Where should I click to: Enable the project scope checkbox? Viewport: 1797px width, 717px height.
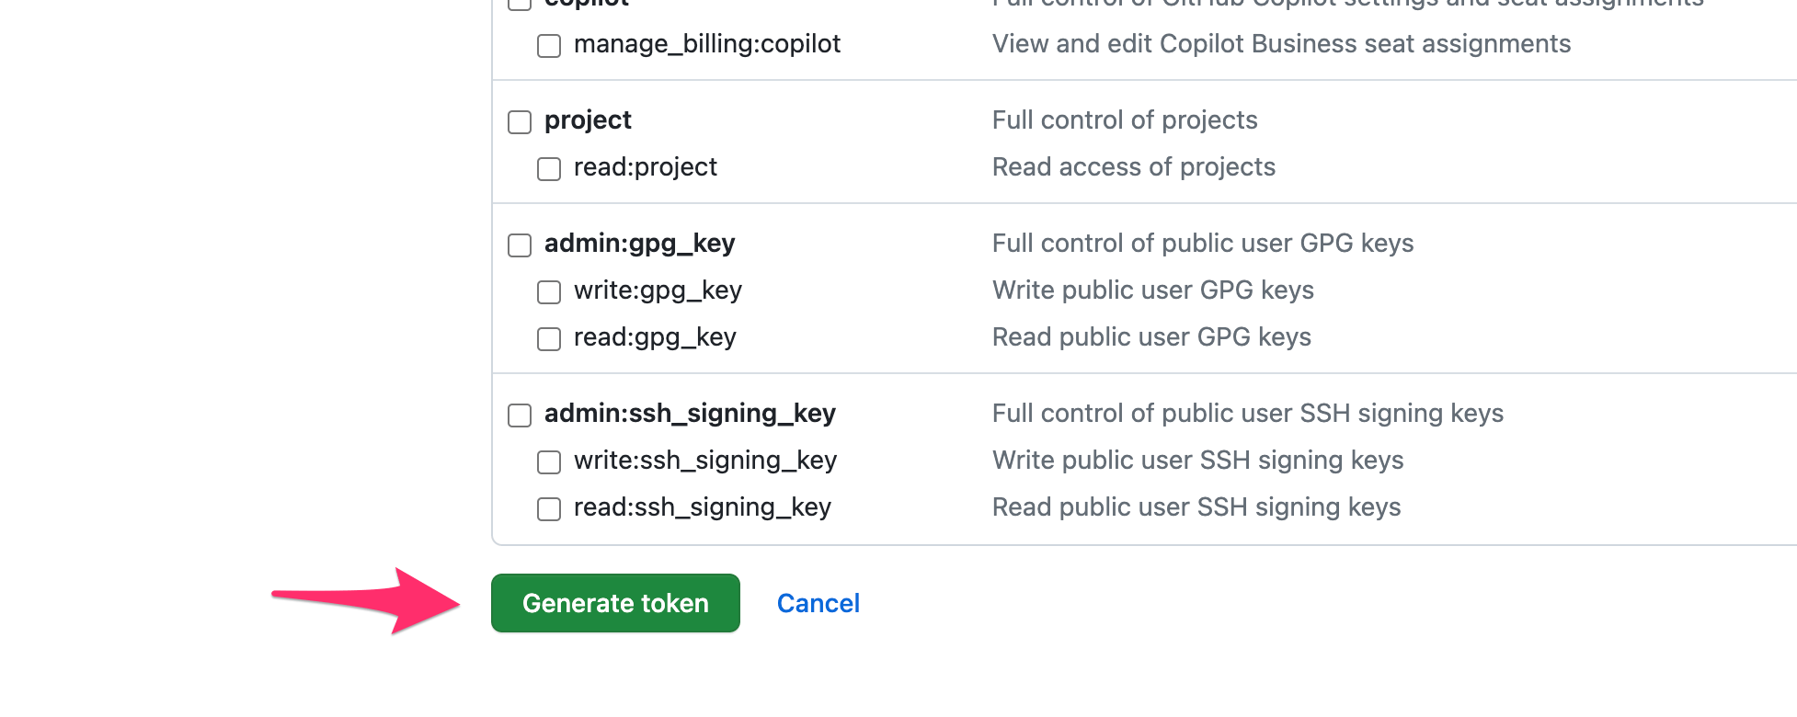(x=520, y=121)
